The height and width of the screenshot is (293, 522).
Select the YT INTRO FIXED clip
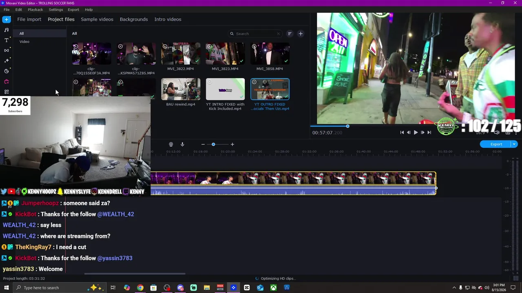pos(225,89)
